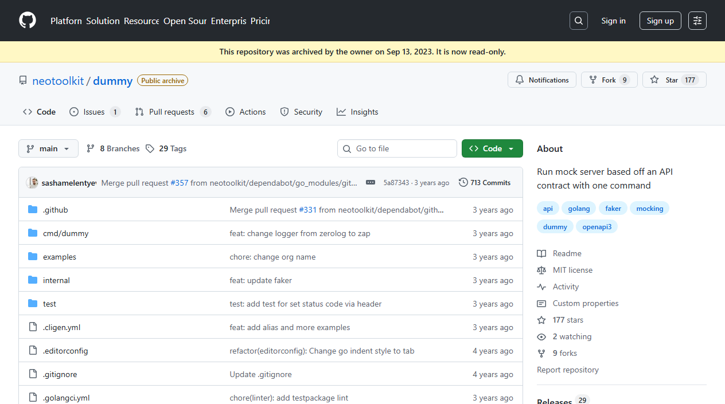Screen dimensions: 725x404
Task: Open the Activity link in About
Action: click(558, 287)
